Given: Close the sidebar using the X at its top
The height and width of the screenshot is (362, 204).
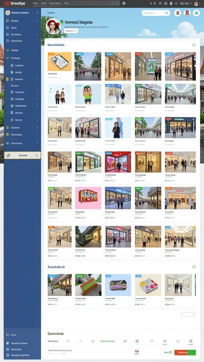Looking at the screenshot, I should (x=37, y=13).
